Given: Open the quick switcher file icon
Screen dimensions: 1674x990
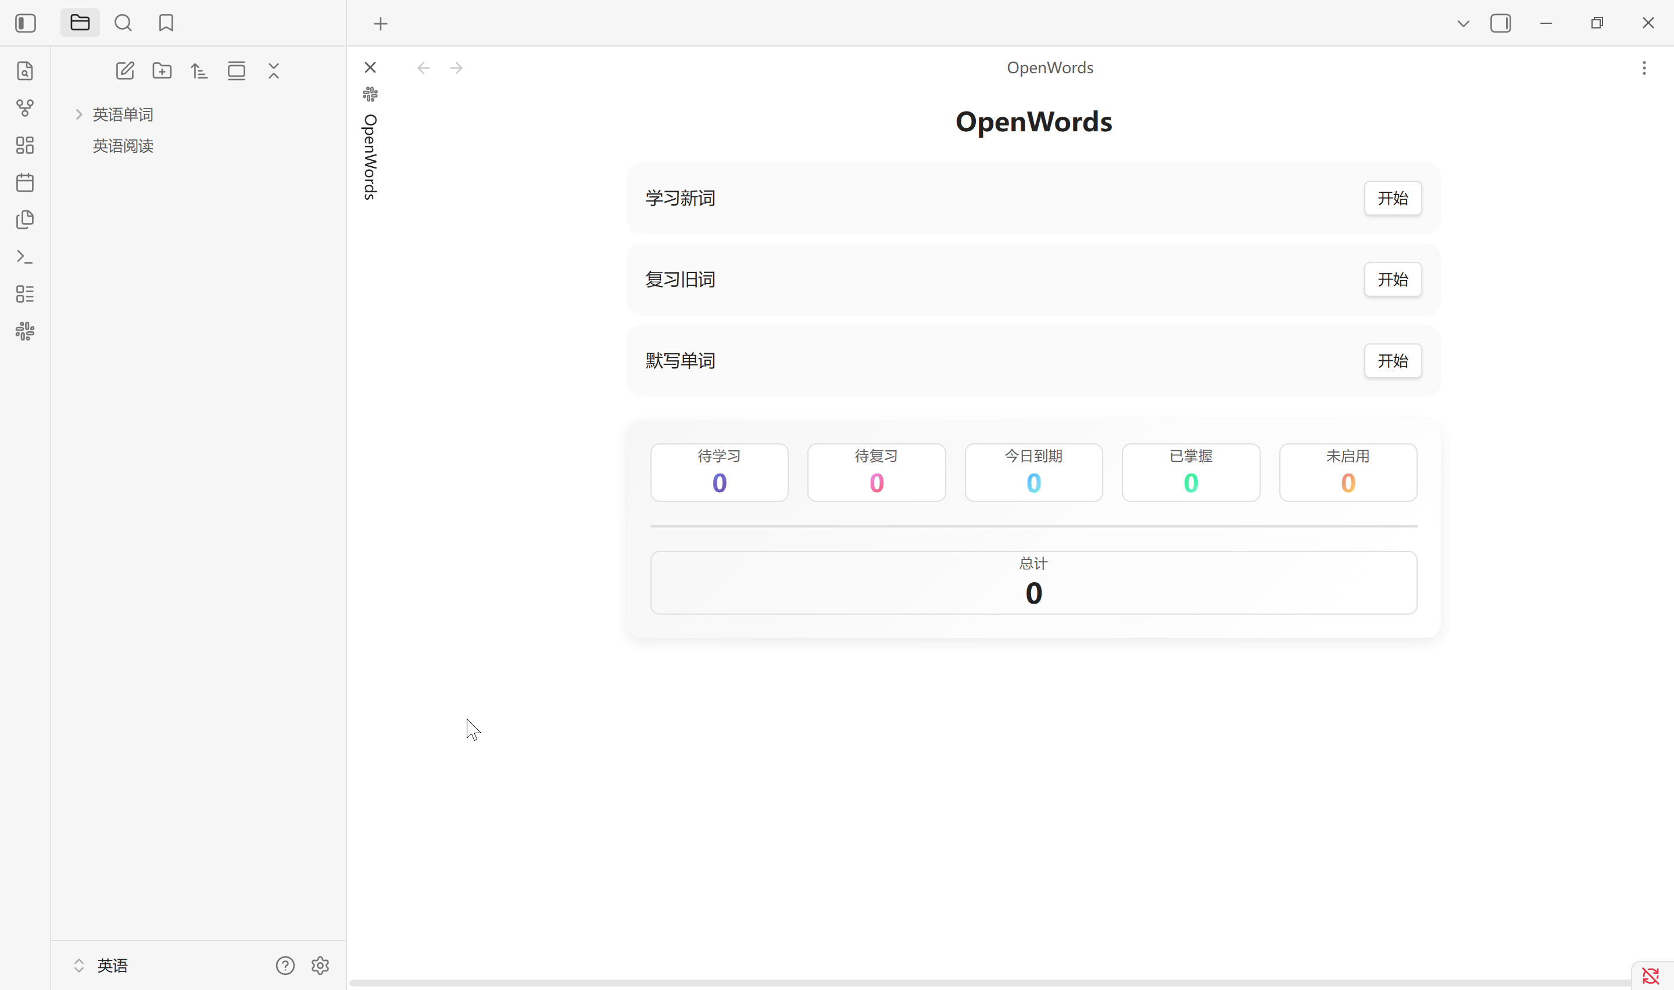Looking at the screenshot, I should pos(24,71).
